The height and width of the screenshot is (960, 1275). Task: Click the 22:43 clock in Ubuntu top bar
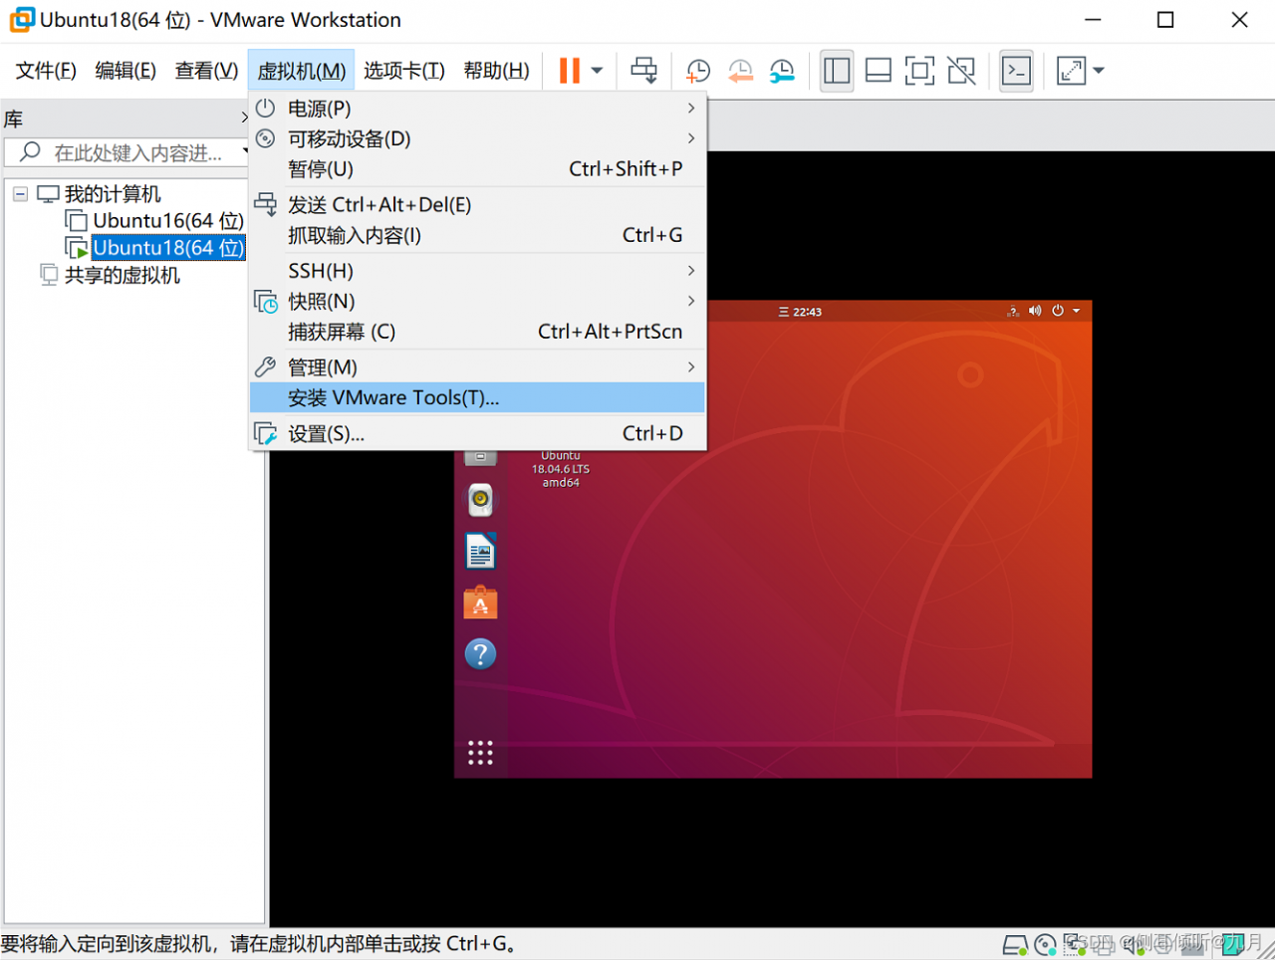(806, 312)
